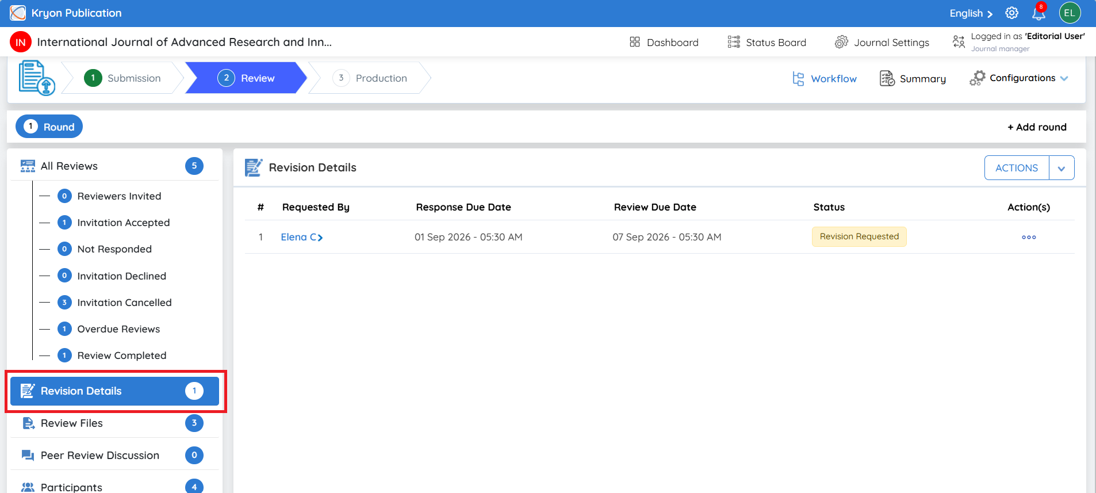Screen dimensions: 1096x493
Task: Open Participants section
Action: (x=114, y=487)
